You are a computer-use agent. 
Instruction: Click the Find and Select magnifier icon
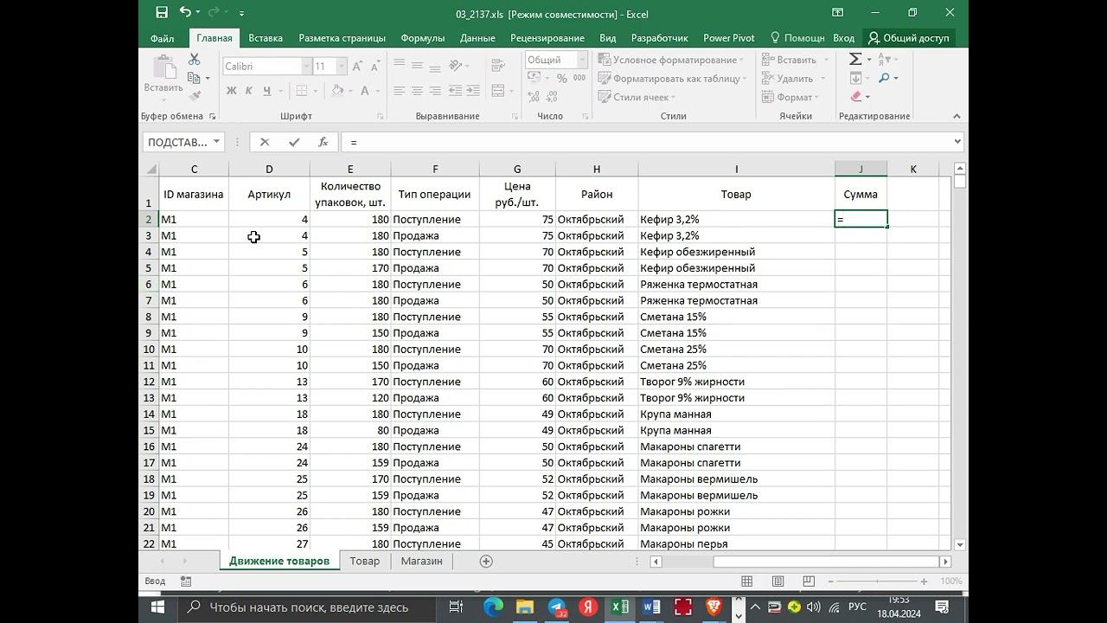[884, 78]
